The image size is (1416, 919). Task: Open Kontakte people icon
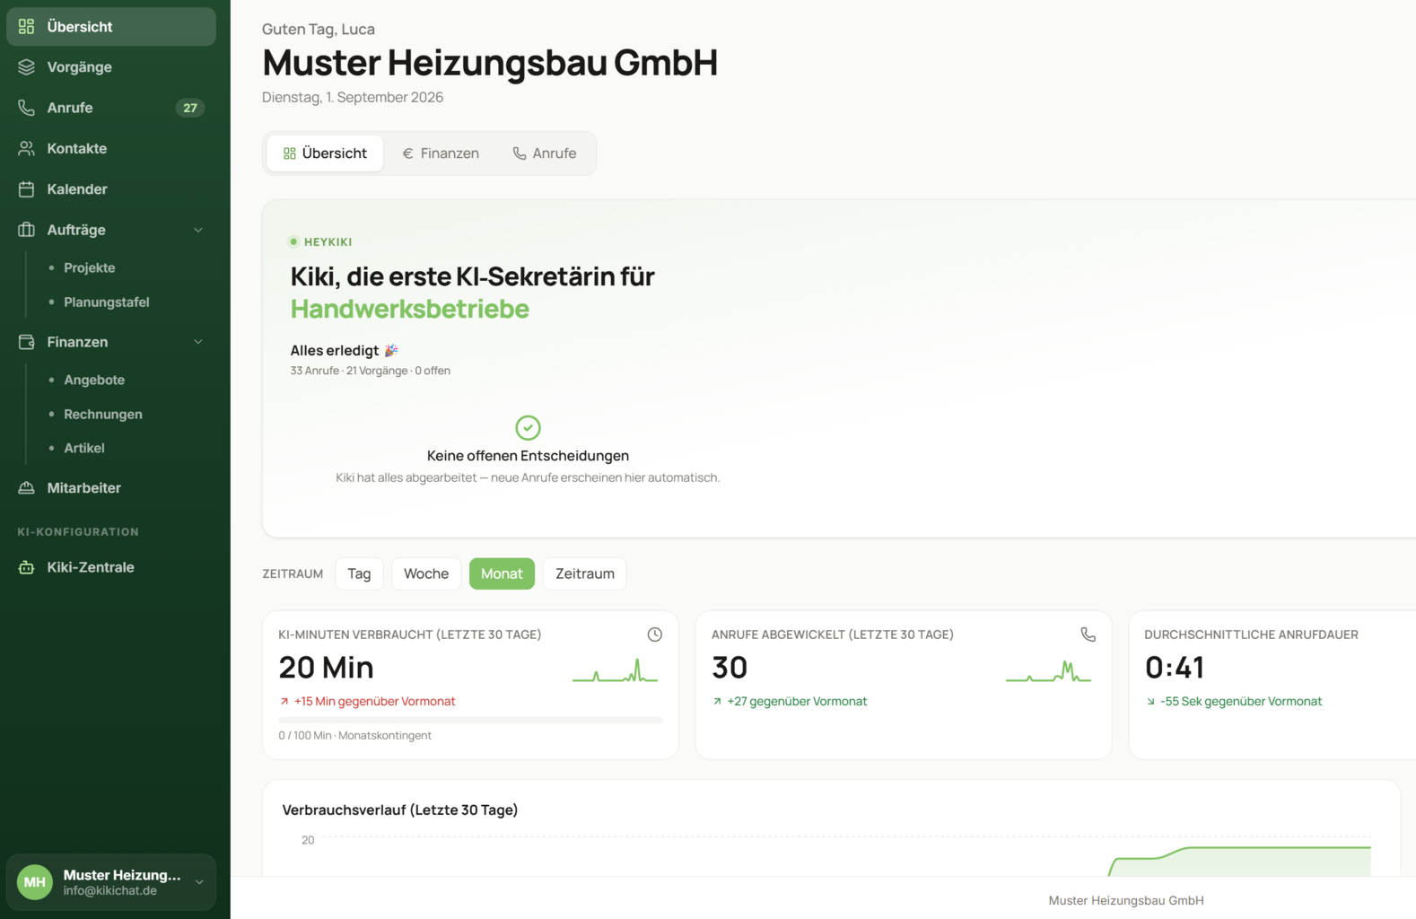click(27, 148)
